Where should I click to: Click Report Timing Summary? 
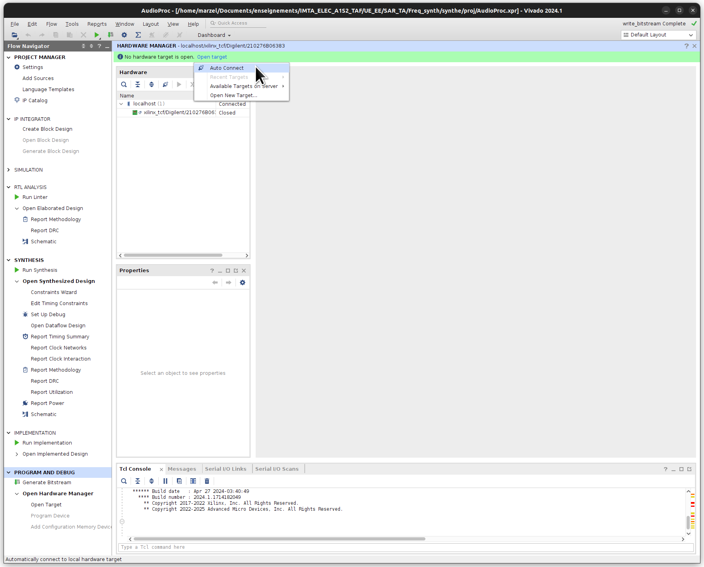pos(60,337)
